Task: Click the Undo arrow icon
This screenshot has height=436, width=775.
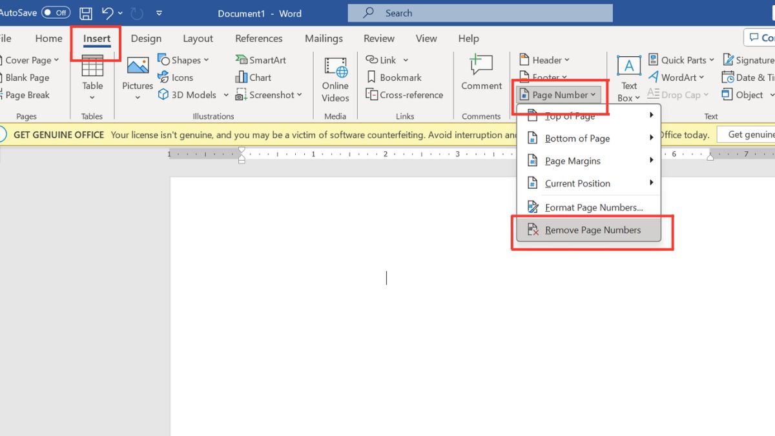Action: (108, 13)
